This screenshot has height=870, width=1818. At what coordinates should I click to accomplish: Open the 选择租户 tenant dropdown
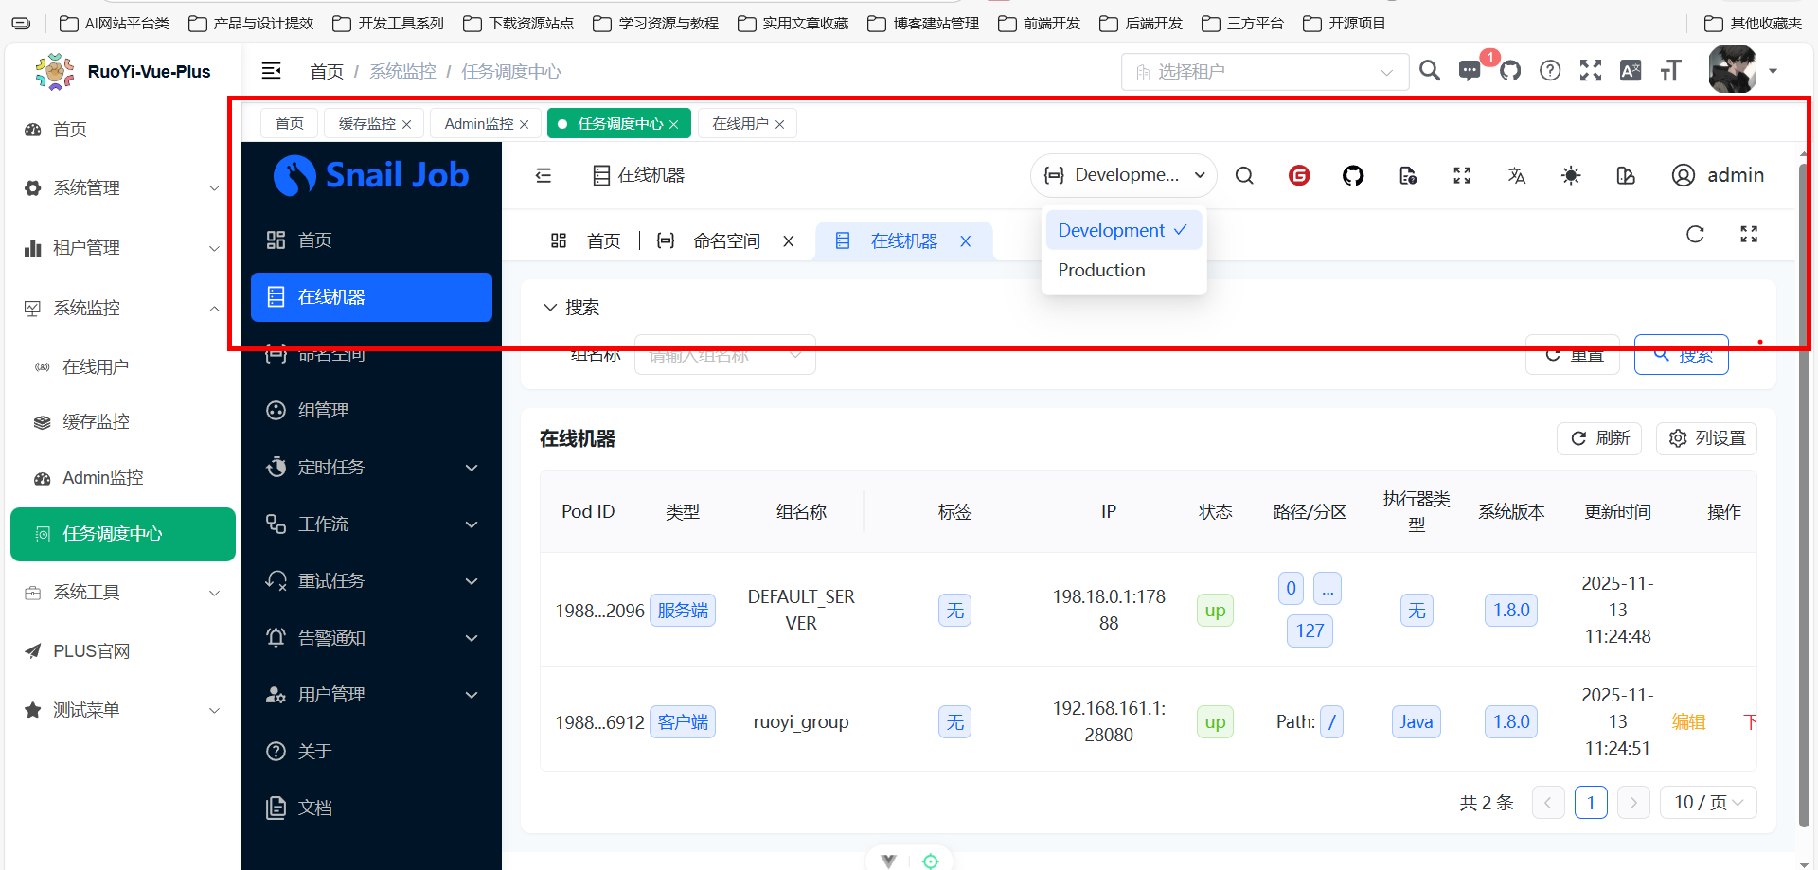[x=1264, y=72]
